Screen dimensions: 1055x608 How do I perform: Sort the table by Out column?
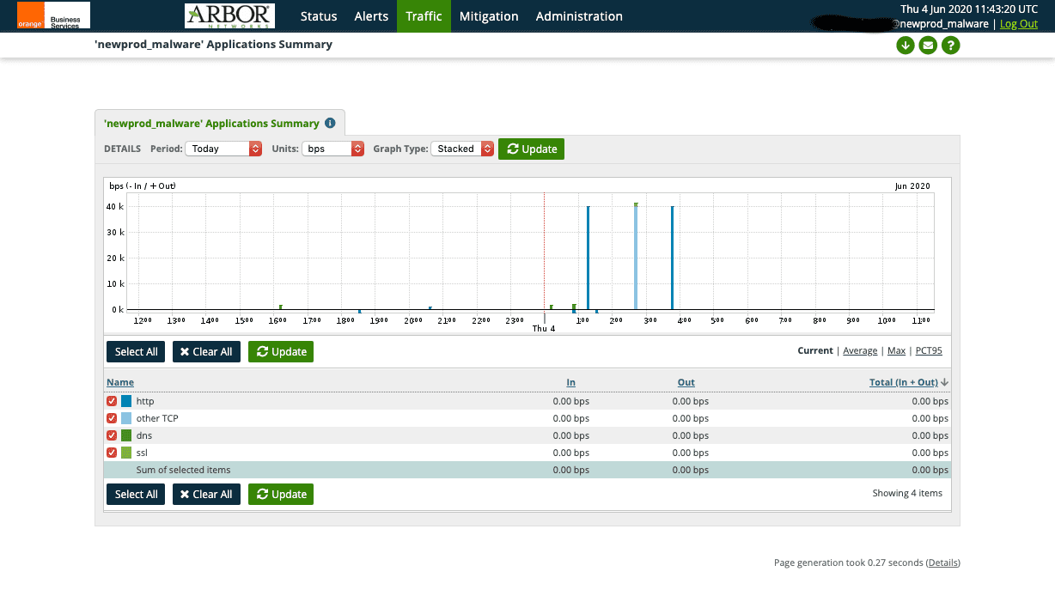(x=686, y=382)
